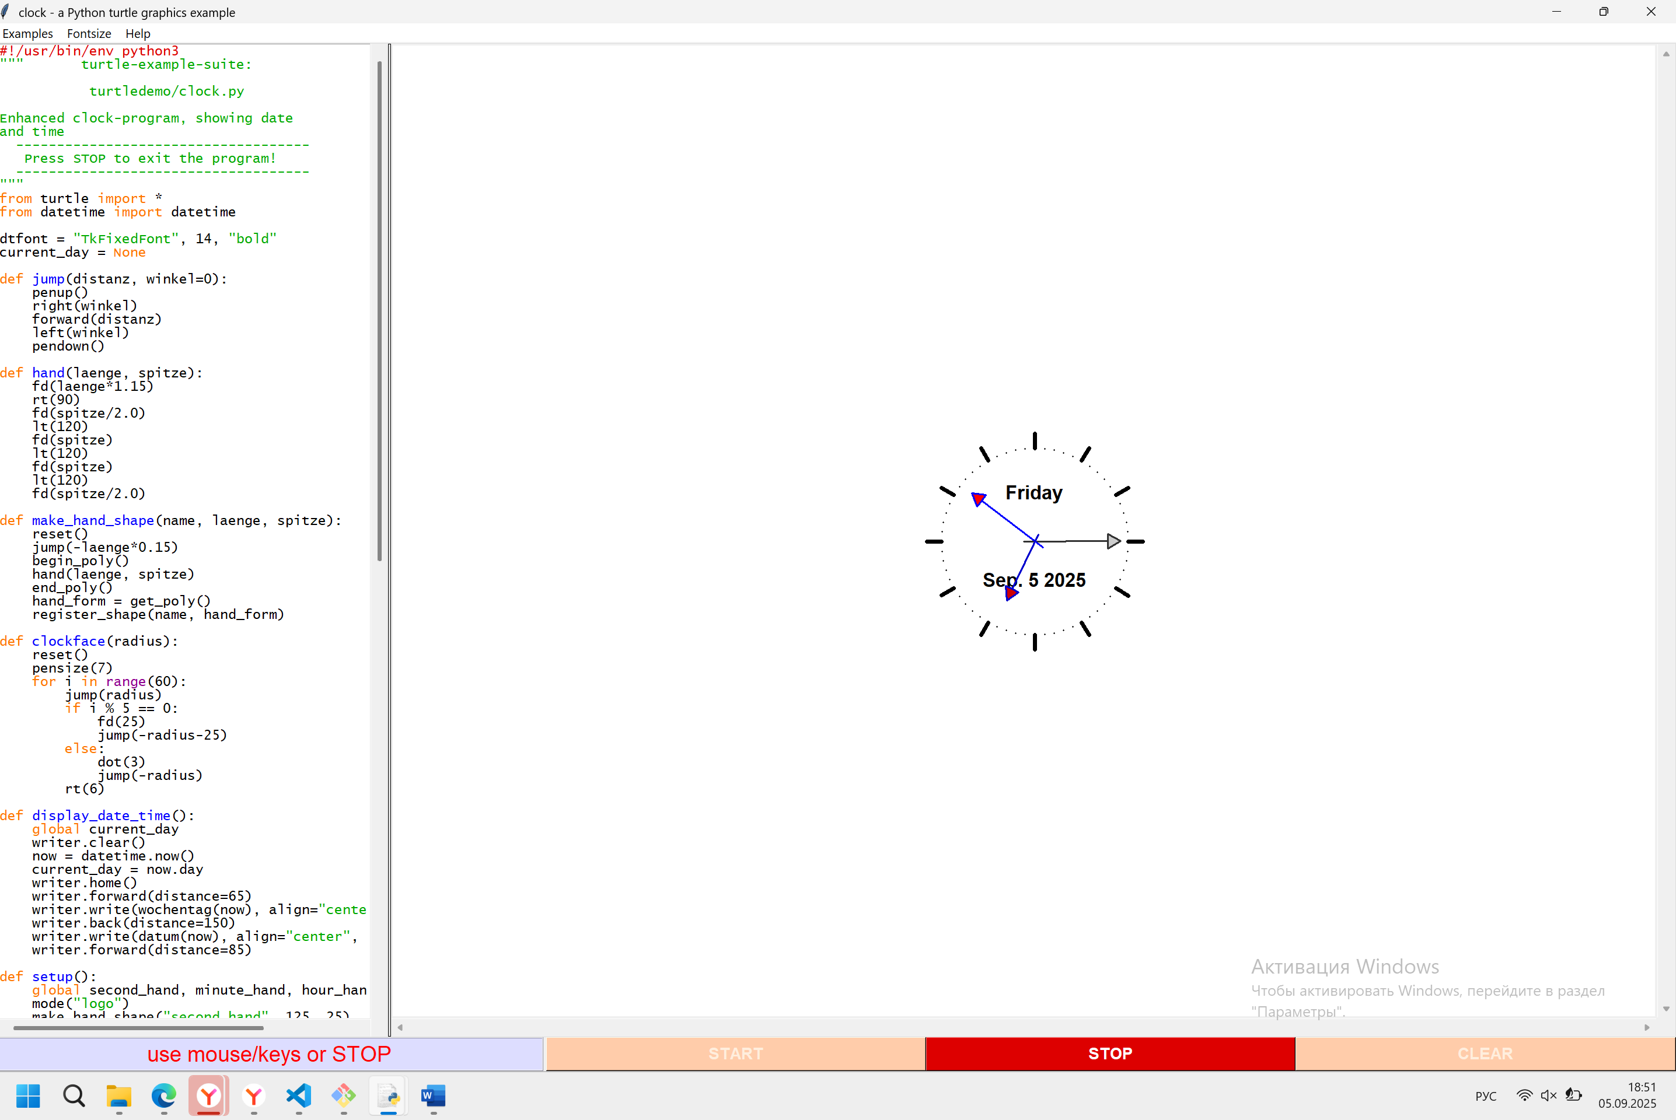The height and width of the screenshot is (1120, 1676).
Task: Toggle input language РУС indicator
Action: pos(1485,1095)
